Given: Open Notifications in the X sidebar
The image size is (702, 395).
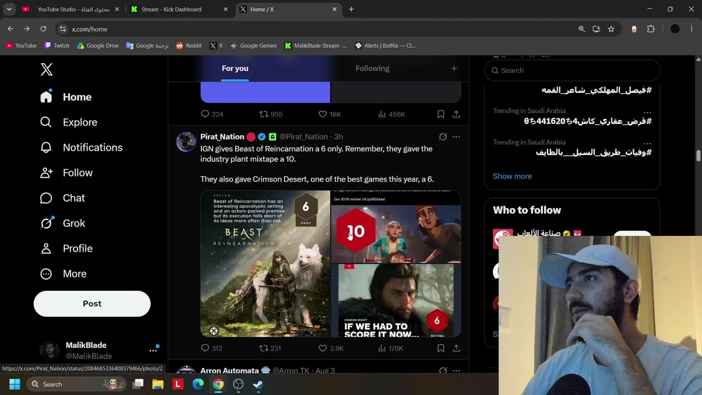Looking at the screenshot, I should [x=81, y=148].
